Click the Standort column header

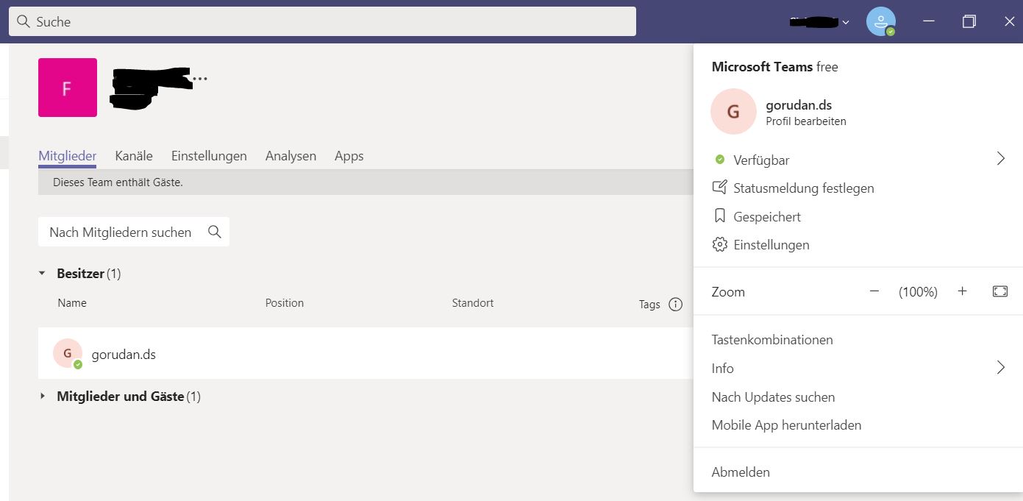tap(473, 303)
